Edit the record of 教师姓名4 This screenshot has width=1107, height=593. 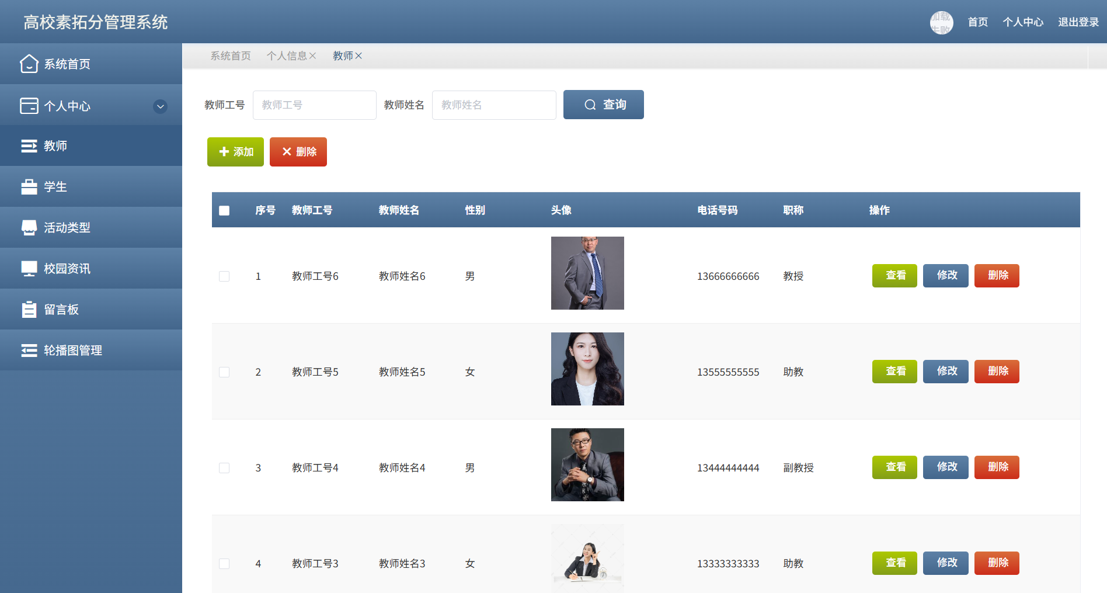click(x=946, y=467)
